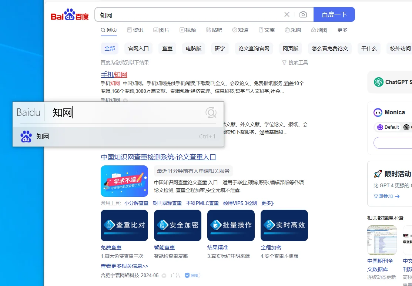Switch to the 图片 tab
This screenshot has width=412, height=286.
(162, 30)
